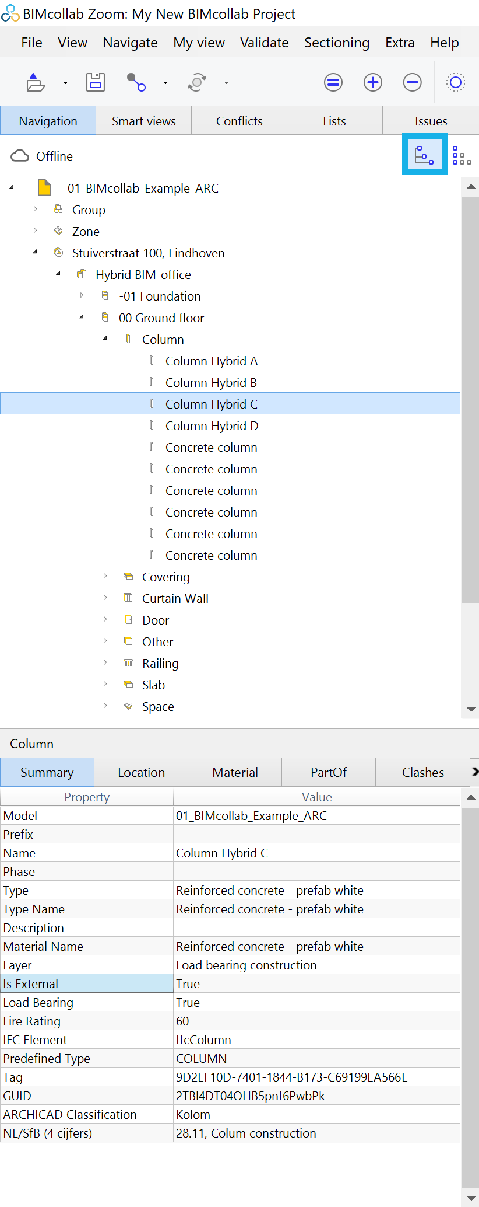Click the Group node icon
Viewport: 479px width, 1207px height.
click(58, 209)
